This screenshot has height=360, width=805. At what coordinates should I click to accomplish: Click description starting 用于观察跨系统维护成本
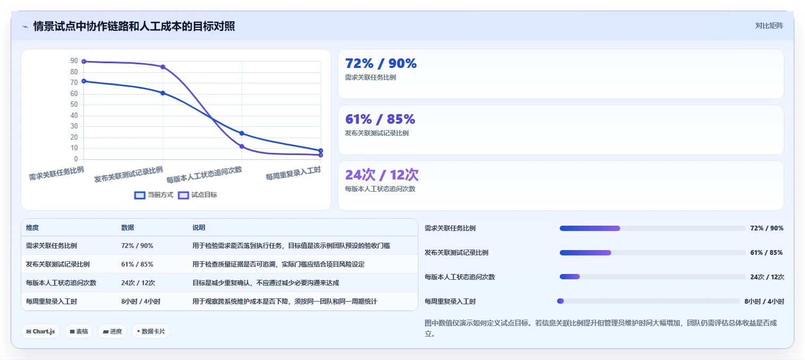tap(285, 301)
